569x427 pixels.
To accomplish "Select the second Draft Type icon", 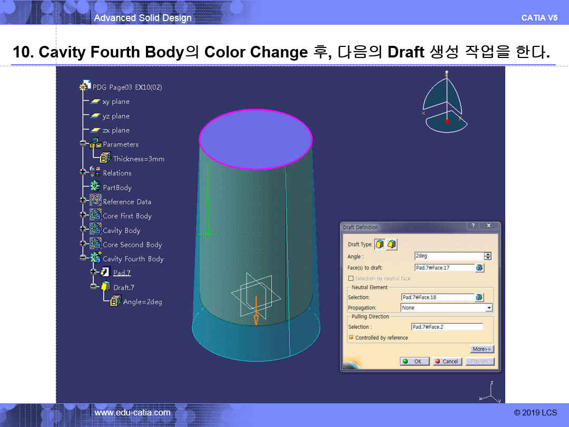I will (x=391, y=244).
